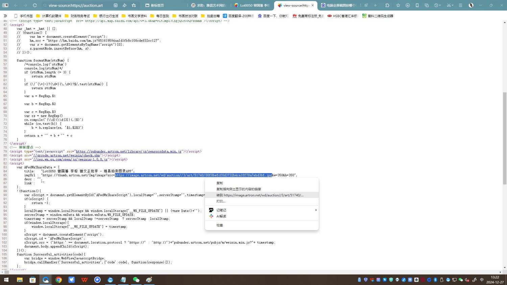This screenshot has width=507, height=285.
Task: Click the new tab plus button
Action: [x=375, y=5]
